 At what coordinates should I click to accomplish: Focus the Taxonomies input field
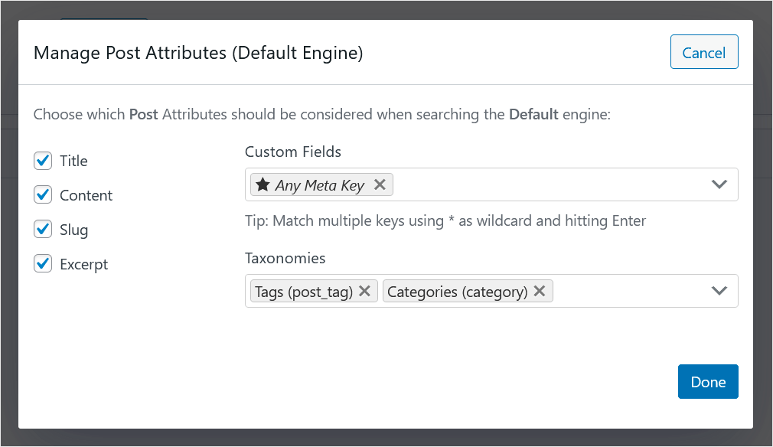491,291
